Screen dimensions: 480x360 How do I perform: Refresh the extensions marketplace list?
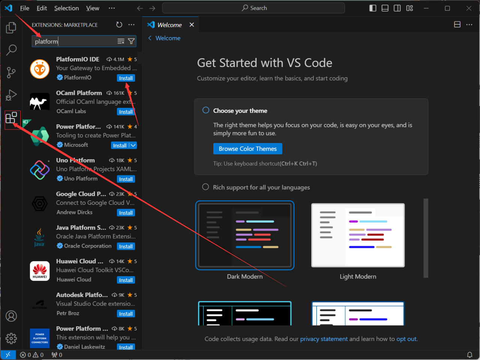pos(119,25)
